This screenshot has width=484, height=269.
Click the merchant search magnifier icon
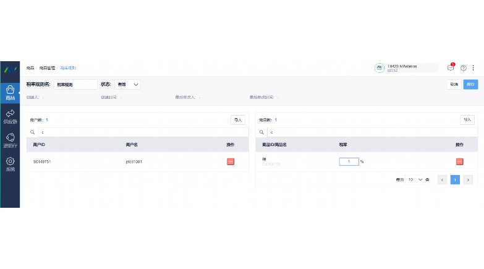point(32,132)
